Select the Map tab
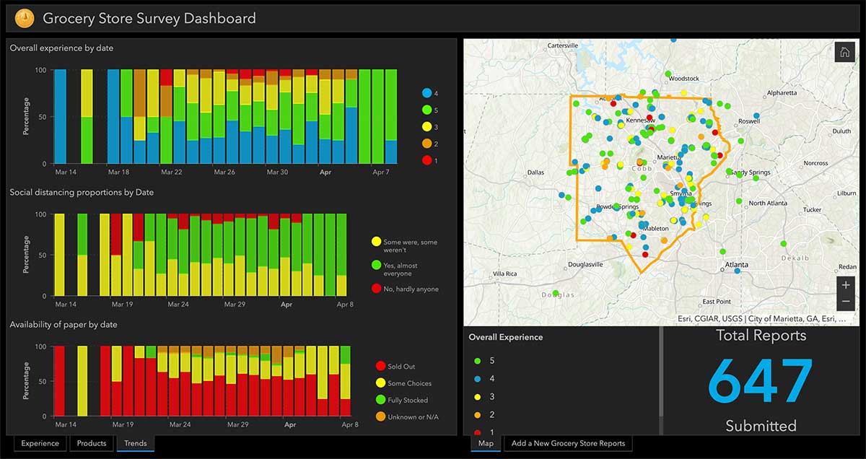The image size is (866, 459). click(486, 443)
